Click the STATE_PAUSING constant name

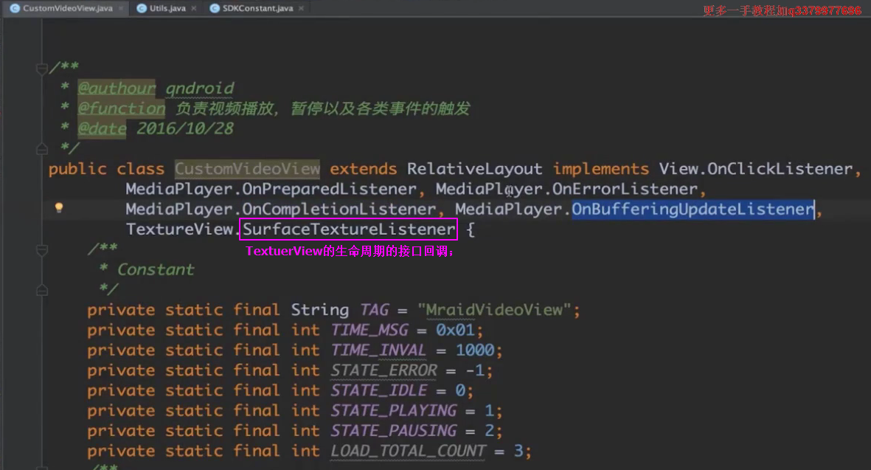pyautogui.click(x=394, y=431)
